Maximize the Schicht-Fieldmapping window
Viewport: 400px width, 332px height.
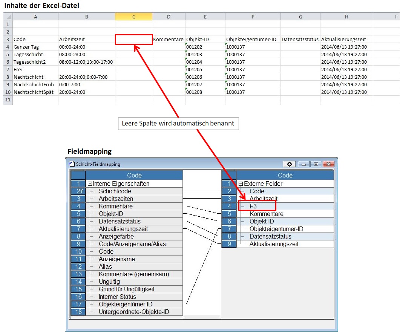(316, 164)
